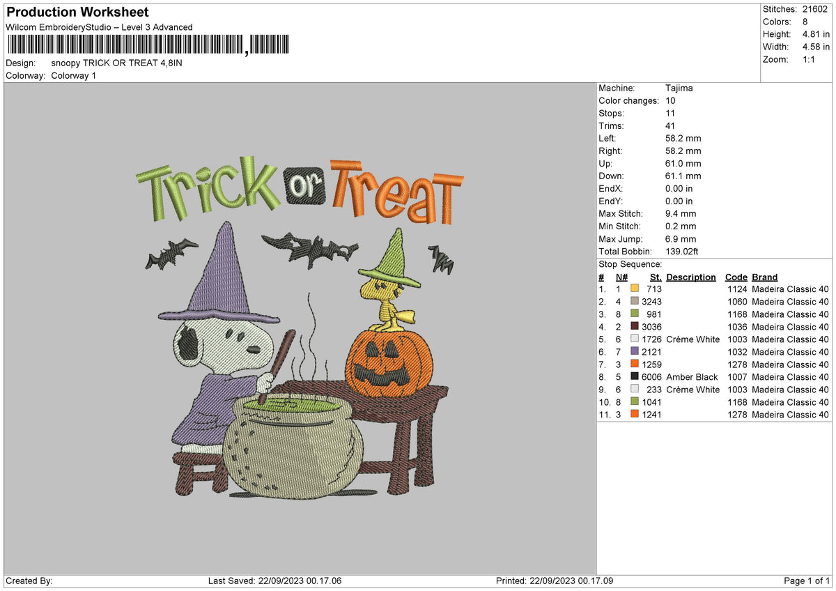The image size is (836, 591).
Task: Select the orange swatch in stop 11
Action: (635, 415)
